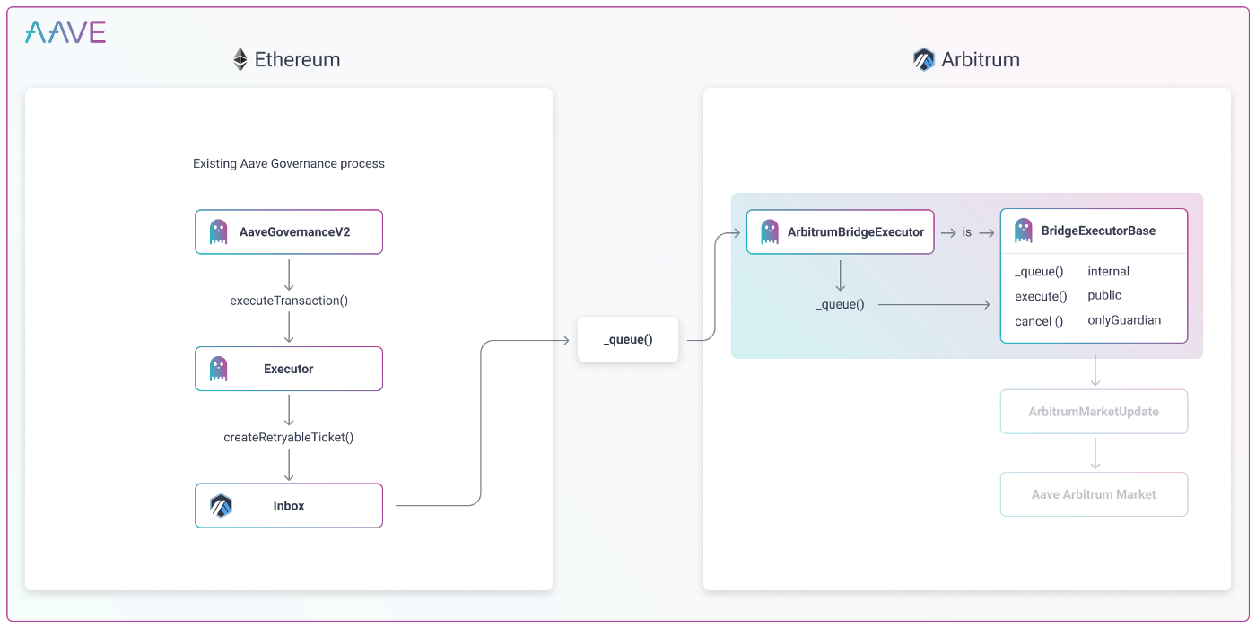Screen dimensions: 1256x628
Task: Click the ghost icon in BridgeExecutorBase box
Action: (x=1024, y=231)
